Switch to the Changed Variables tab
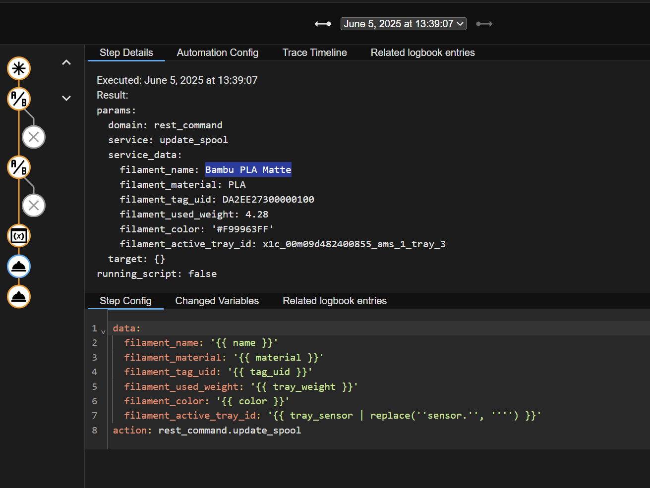The image size is (650, 488). point(217,300)
